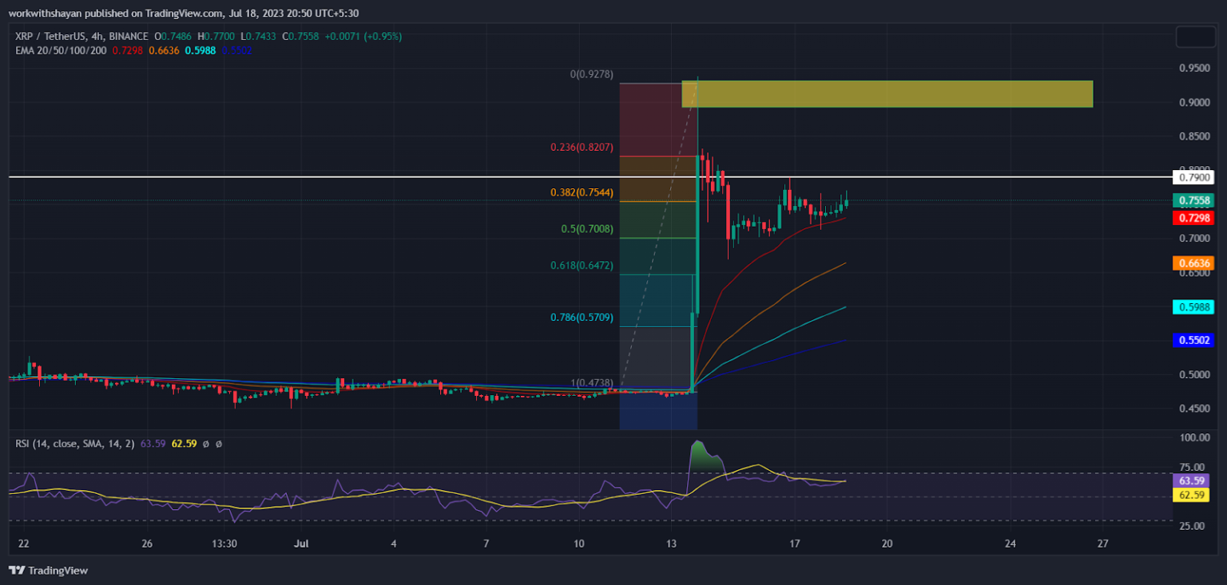The width and height of the screenshot is (1227, 585).
Task: Click the teal 0.7558 last price tag
Action: click(1193, 201)
